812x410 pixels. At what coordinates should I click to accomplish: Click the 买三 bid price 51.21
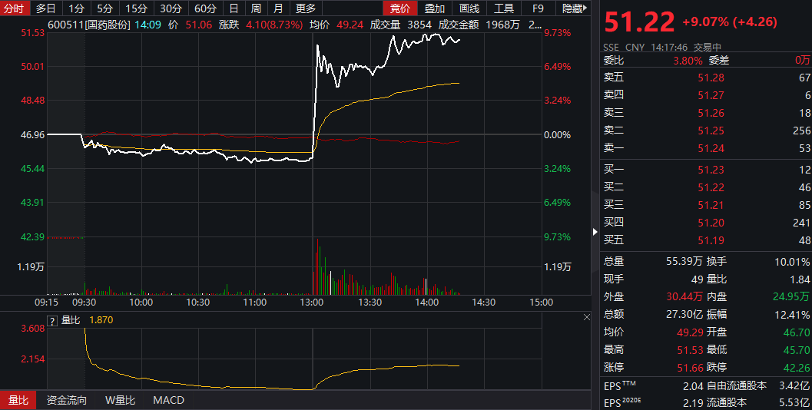(x=711, y=205)
